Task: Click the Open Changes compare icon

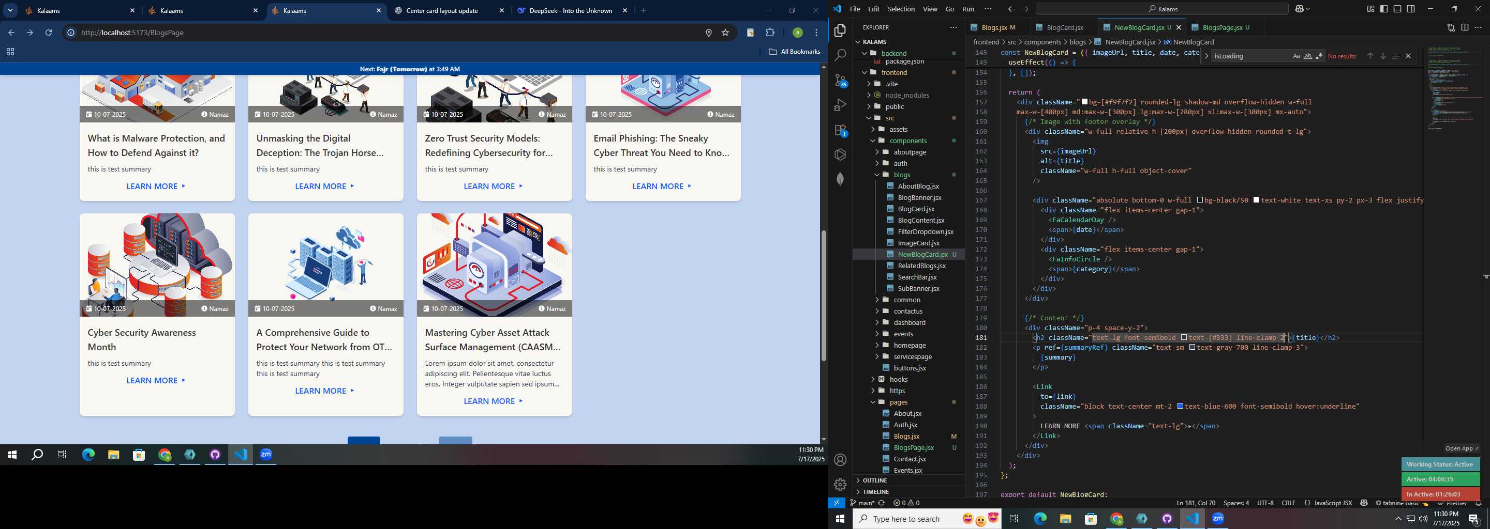Action: coord(1451,27)
